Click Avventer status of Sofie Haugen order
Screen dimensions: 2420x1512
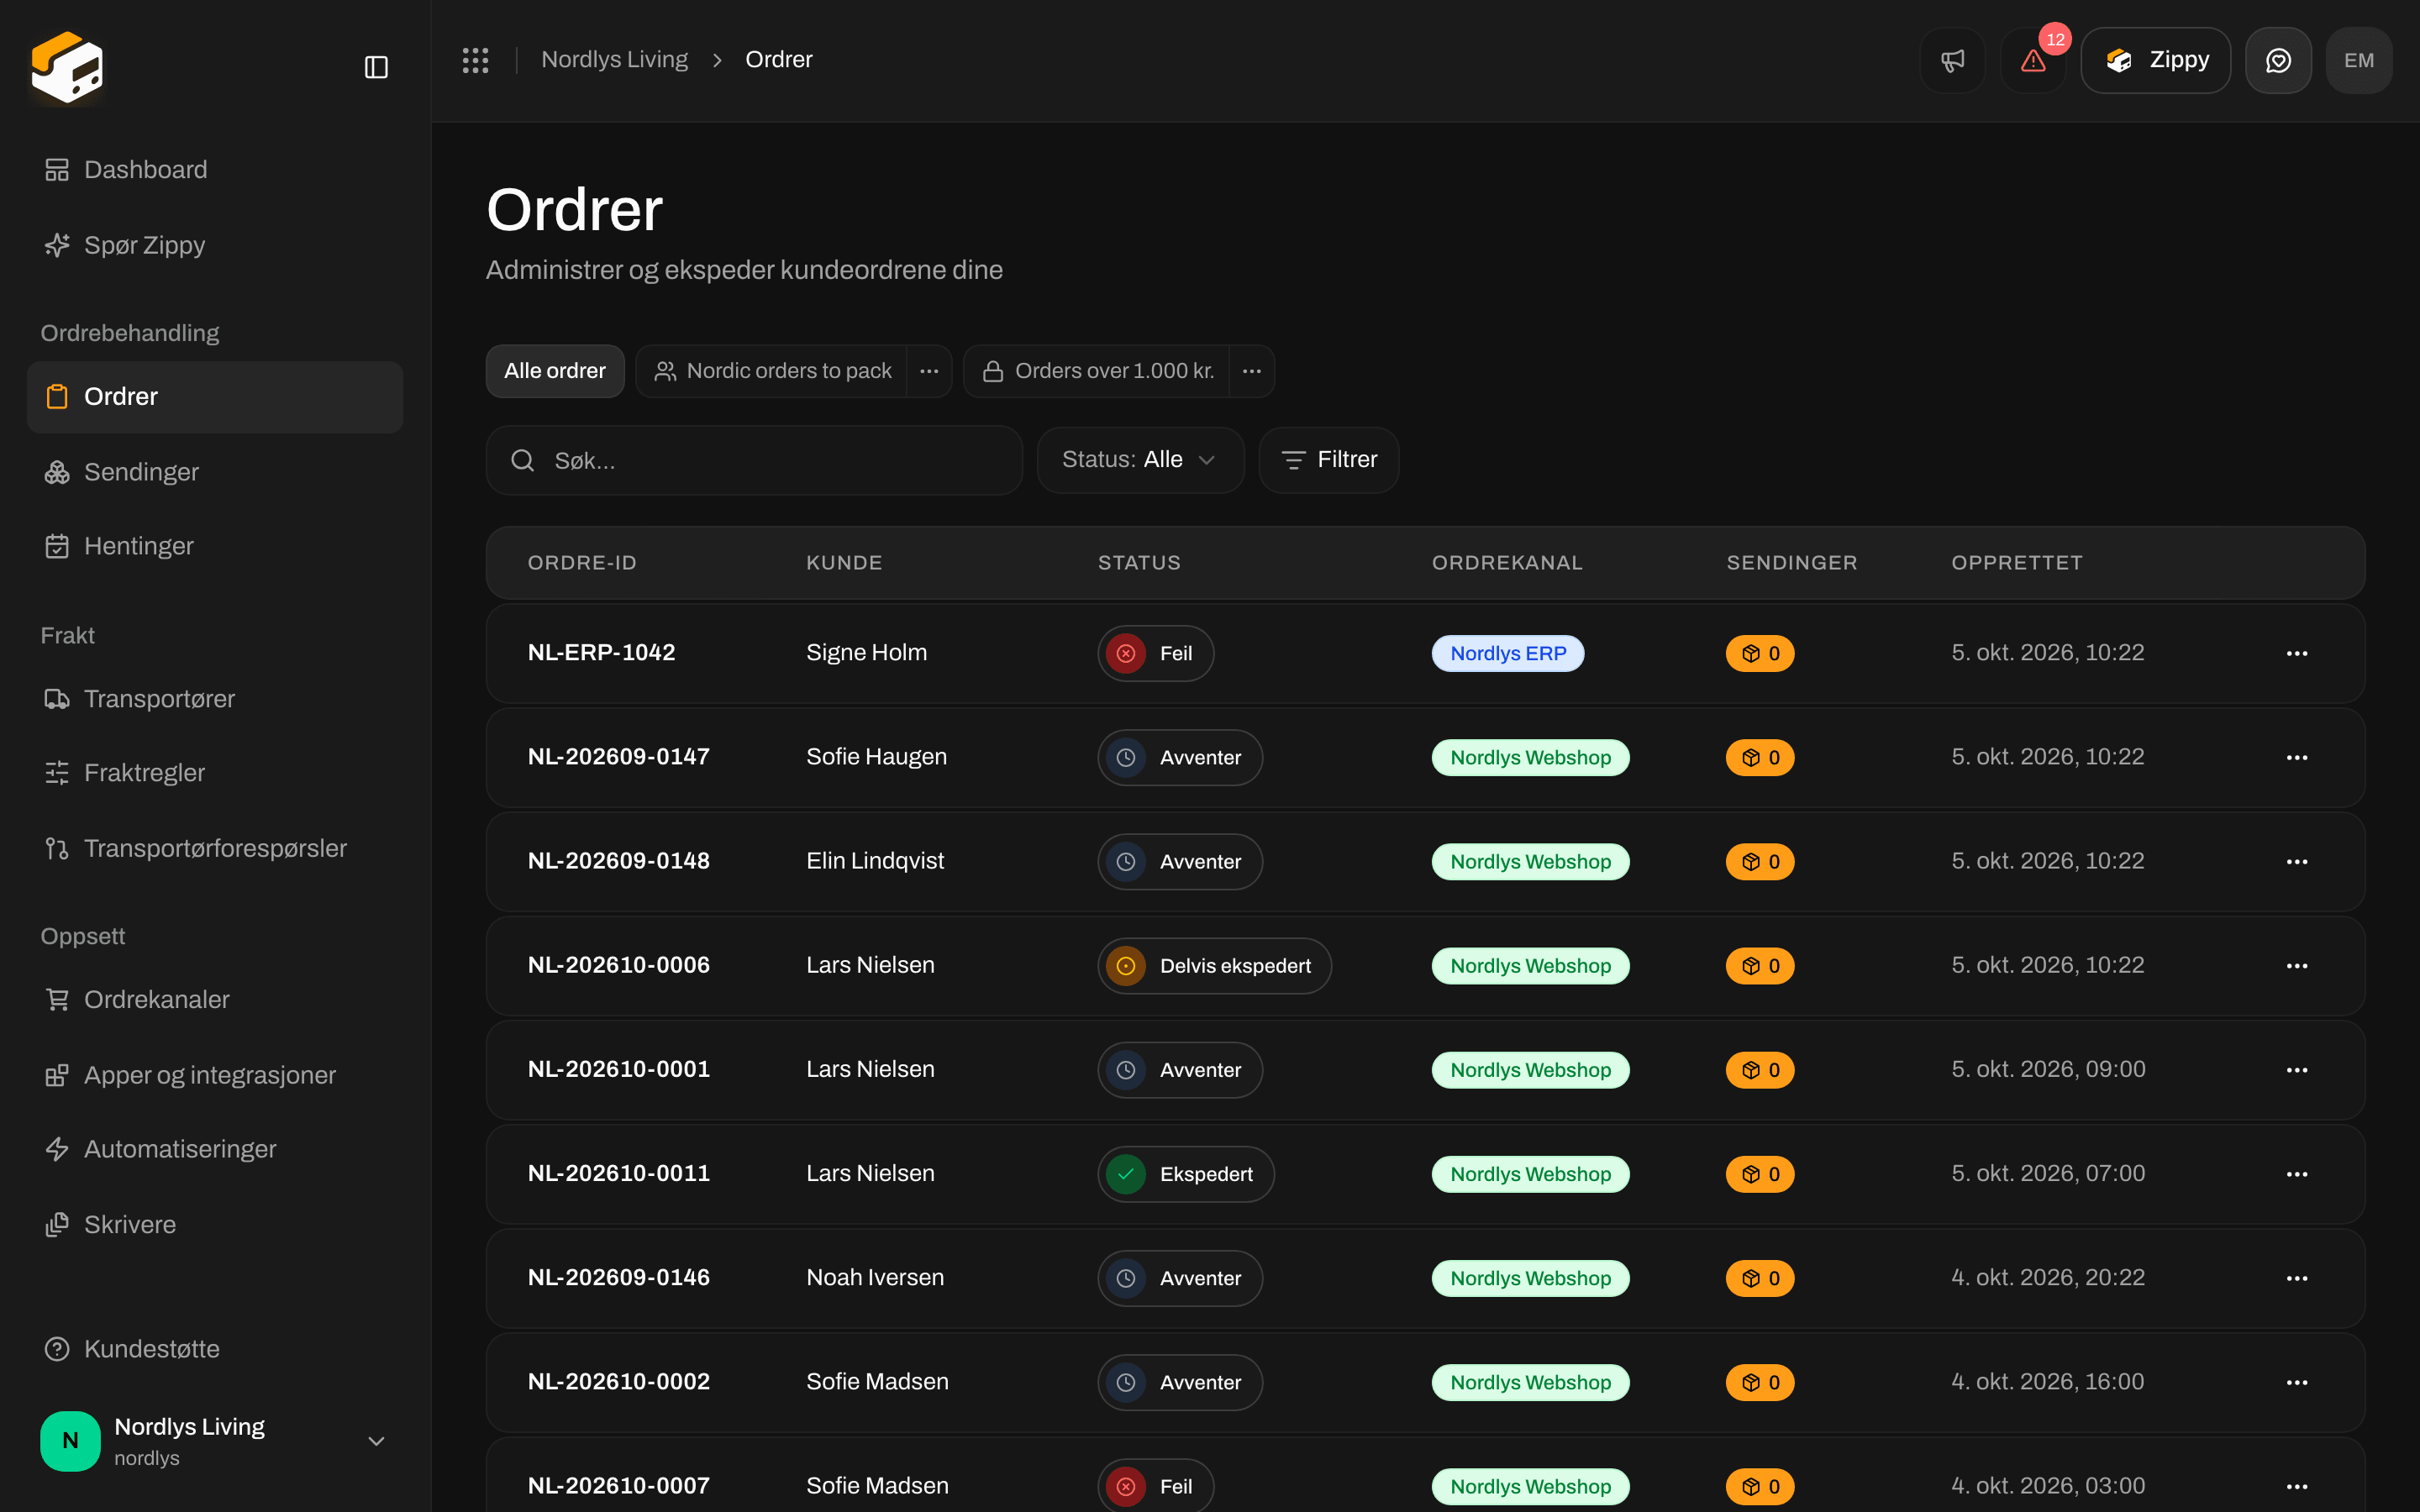pyautogui.click(x=1180, y=757)
